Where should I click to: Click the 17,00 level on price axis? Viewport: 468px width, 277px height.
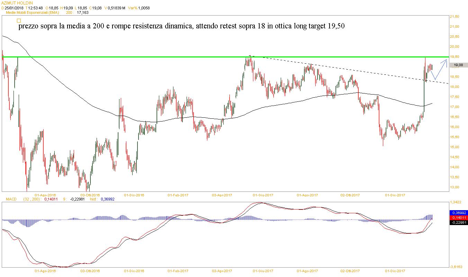(454, 107)
